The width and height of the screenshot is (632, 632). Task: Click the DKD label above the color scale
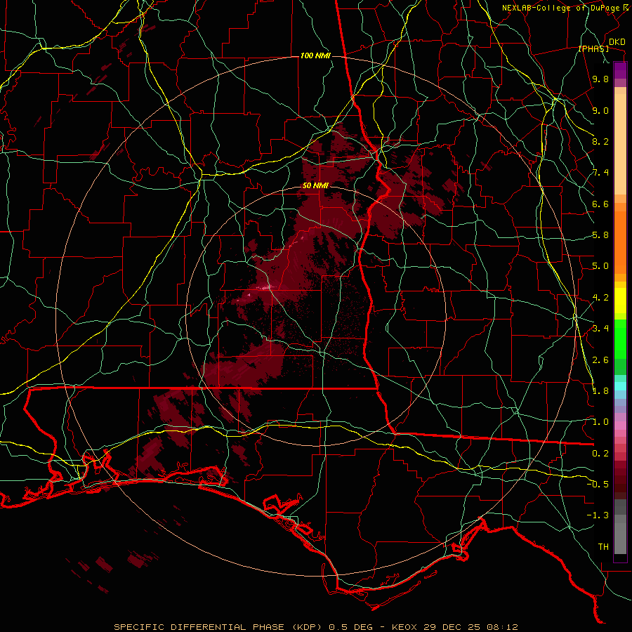point(617,42)
